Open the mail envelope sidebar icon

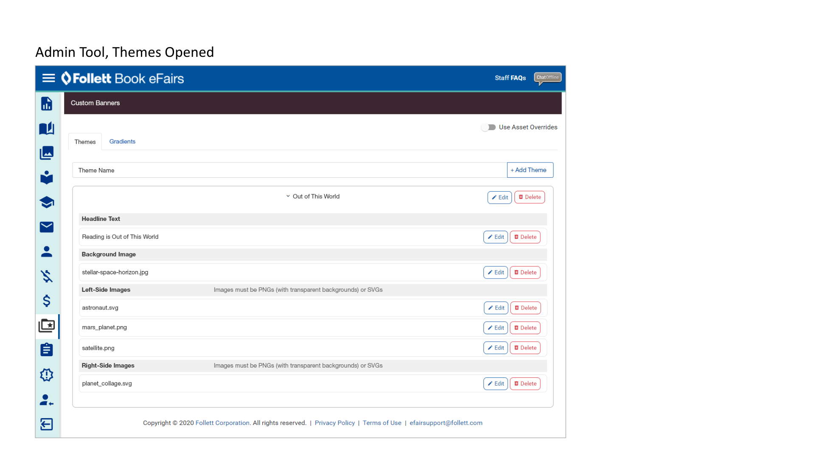click(x=47, y=227)
